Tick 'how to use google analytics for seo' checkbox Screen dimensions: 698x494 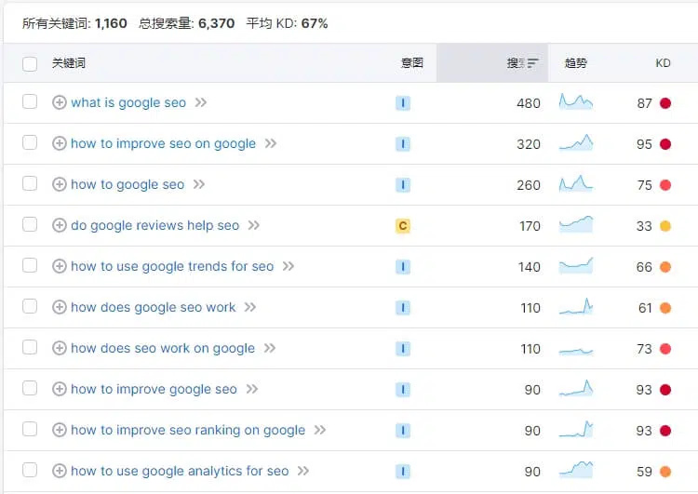[x=30, y=470]
